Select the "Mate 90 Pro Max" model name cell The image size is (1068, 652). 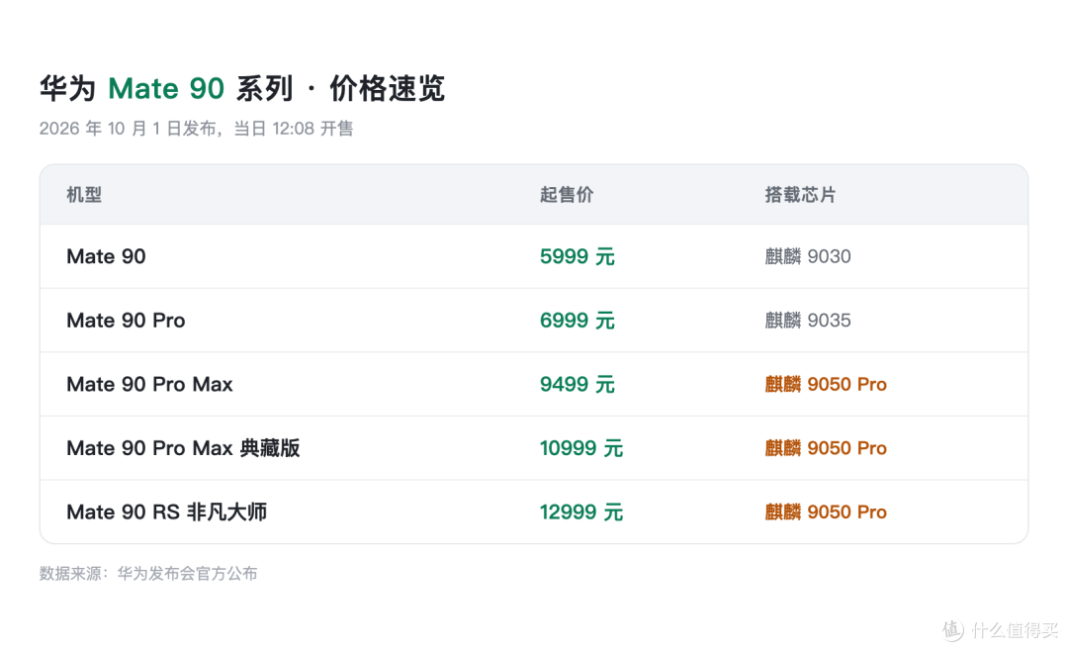tap(150, 385)
